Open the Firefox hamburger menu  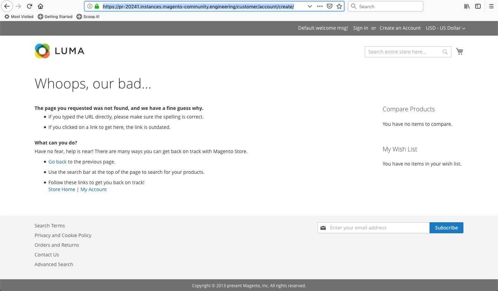pos(491,6)
